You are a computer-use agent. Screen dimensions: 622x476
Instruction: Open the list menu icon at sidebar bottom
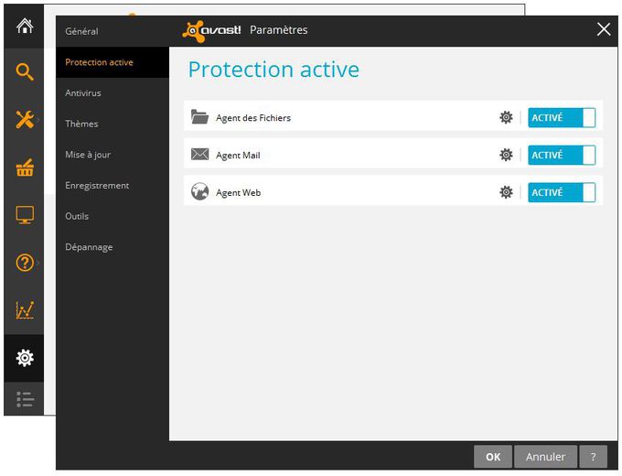click(x=25, y=399)
